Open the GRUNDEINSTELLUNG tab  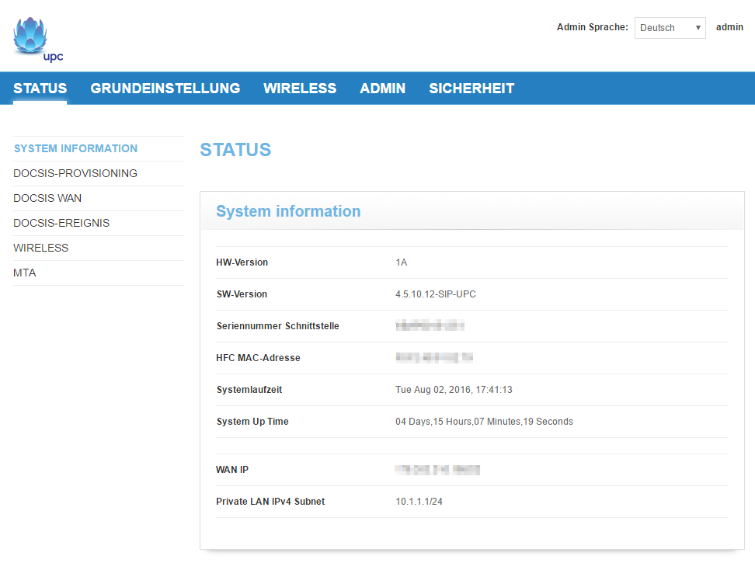165,89
